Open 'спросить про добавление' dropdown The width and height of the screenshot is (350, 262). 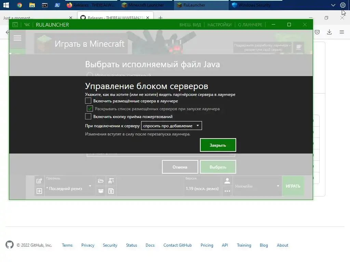(172, 126)
